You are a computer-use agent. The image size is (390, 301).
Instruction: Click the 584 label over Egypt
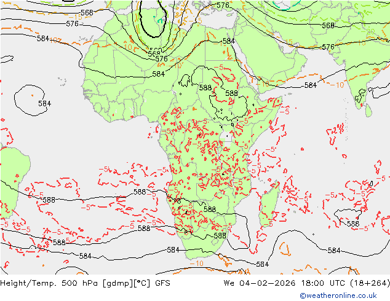pyautogui.click(x=229, y=41)
